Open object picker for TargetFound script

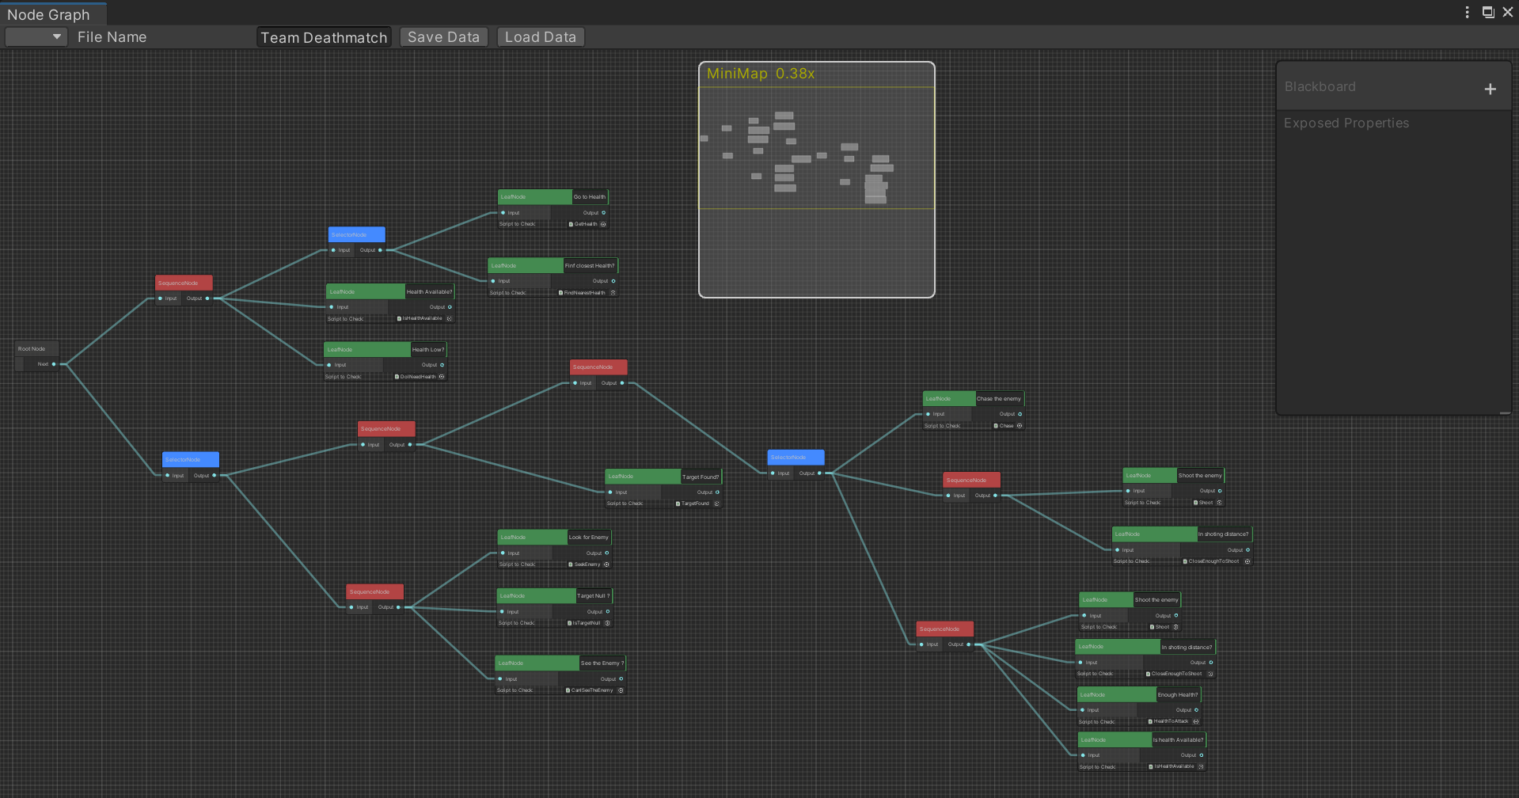(x=717, y=503)
